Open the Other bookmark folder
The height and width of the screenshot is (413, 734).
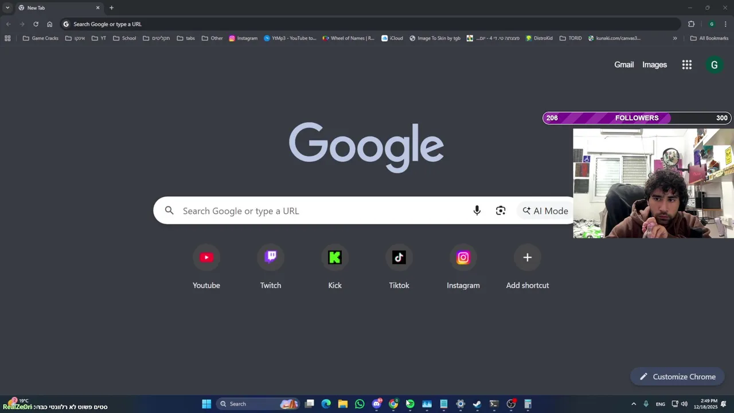click(212, 38)
